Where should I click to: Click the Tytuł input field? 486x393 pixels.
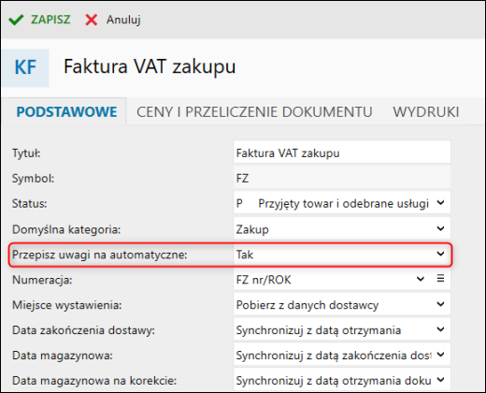point(342,153)
